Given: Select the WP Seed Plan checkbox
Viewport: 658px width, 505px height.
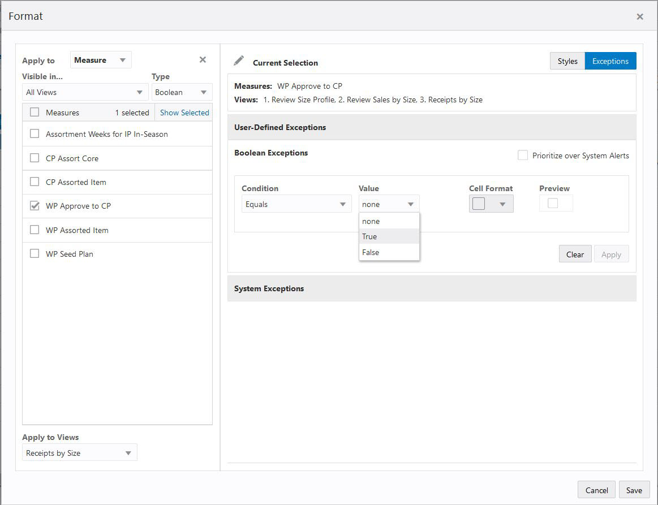Looking at the screenshot, I should click(35, 254).
